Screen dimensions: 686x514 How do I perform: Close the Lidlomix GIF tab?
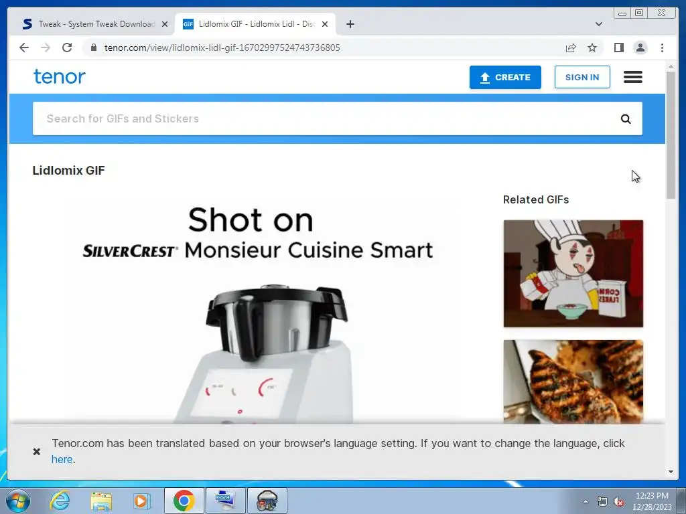(x=325, y=24)
